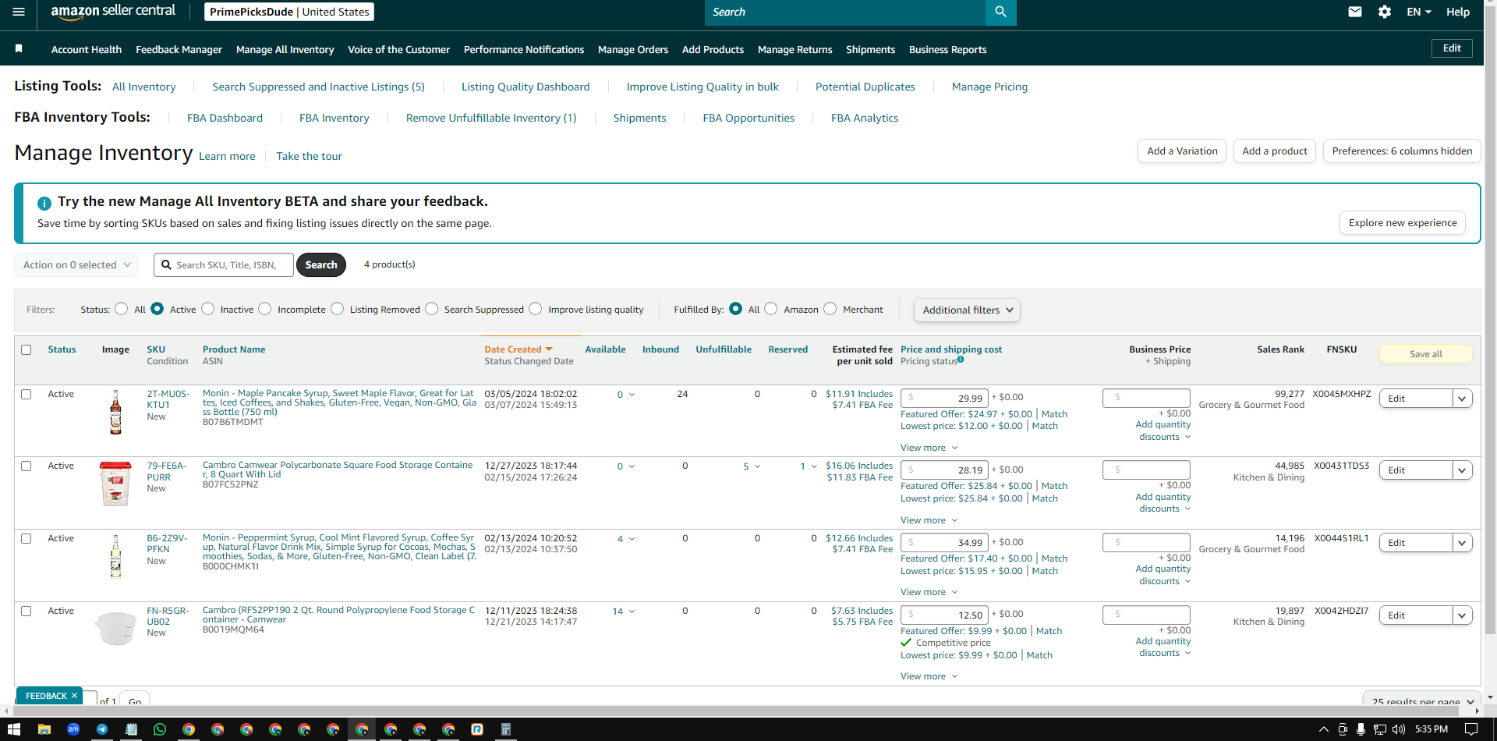Expand the available quantity 14 chevron
This screenshot has height=741, width=1497.
point(632,612)
